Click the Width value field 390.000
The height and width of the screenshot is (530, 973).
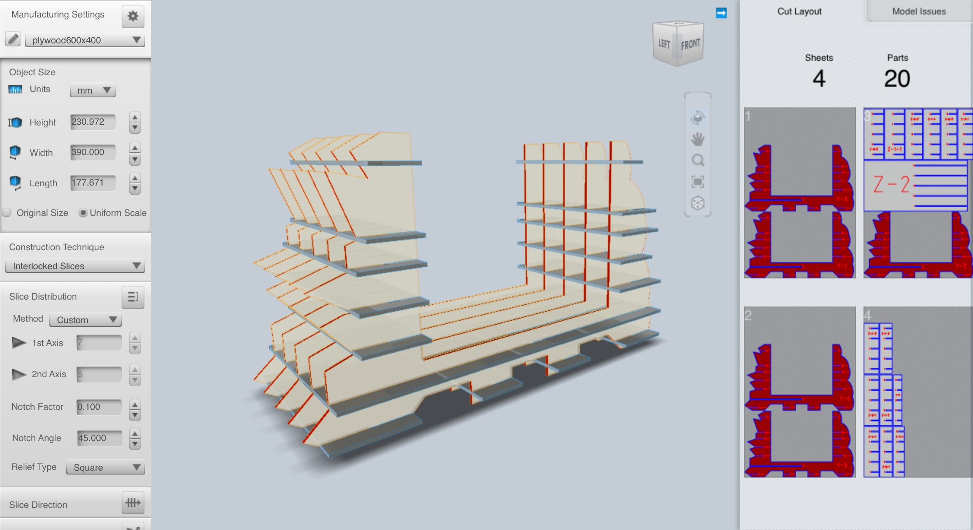(x=93, y=152)
